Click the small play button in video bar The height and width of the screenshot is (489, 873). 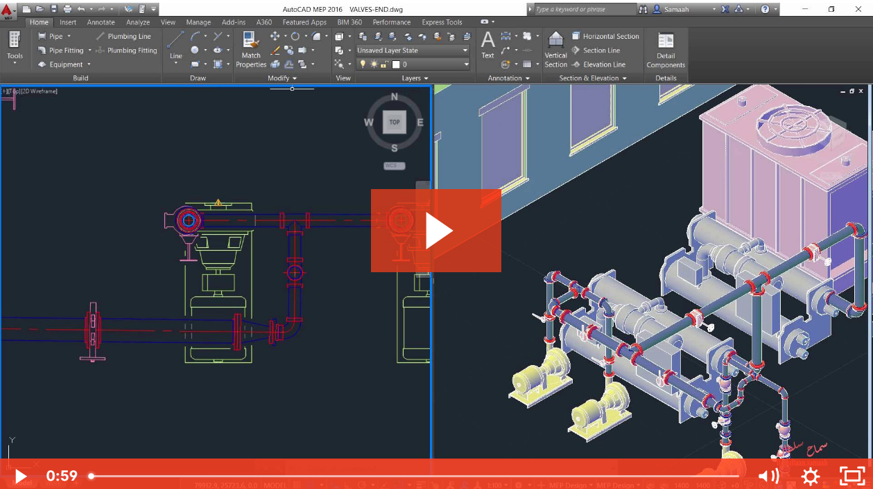pyautogui.click(x=20, y=476)
